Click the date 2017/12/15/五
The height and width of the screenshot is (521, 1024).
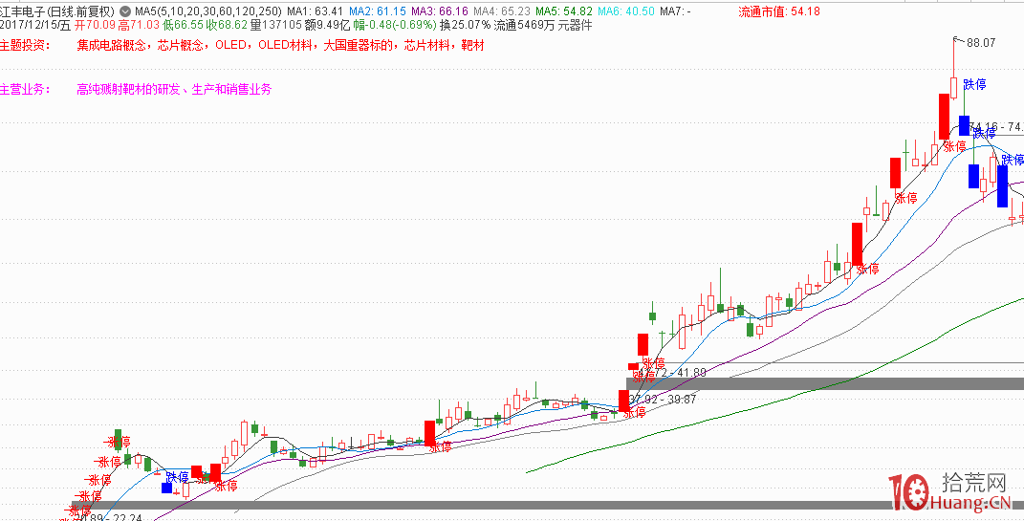pyautogui.click(x=34, y=26)
